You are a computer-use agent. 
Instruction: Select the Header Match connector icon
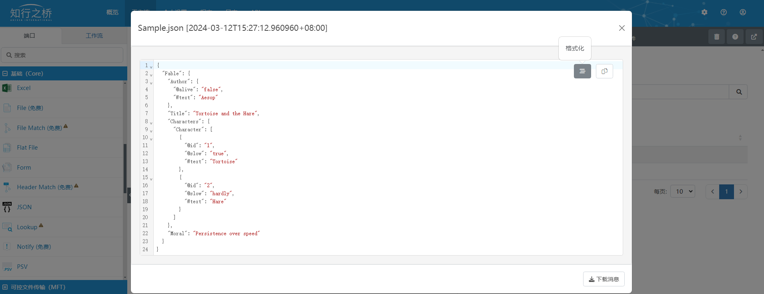click(7, 187)
